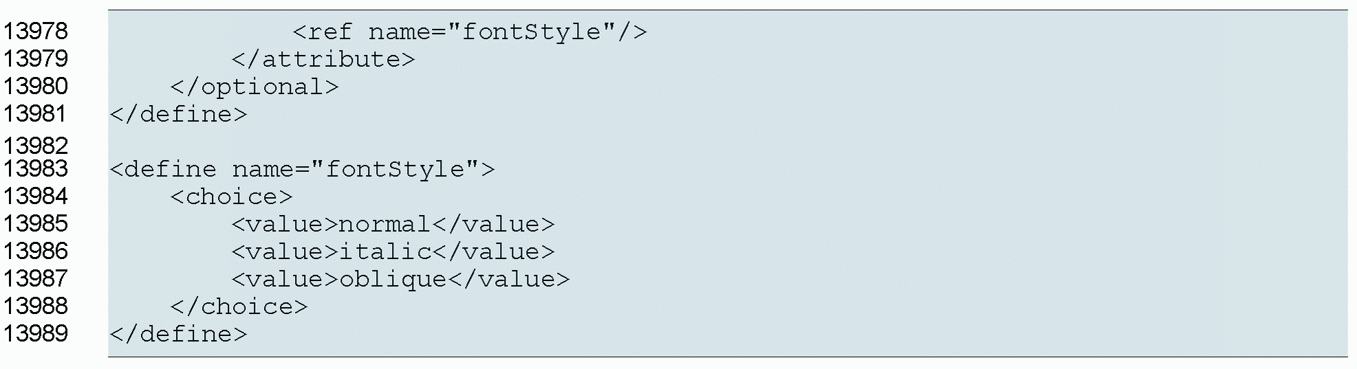Click the define name="fontStyle" opening tag
This screenshot has height=369, width=1357.
click(x=302, y=170)
